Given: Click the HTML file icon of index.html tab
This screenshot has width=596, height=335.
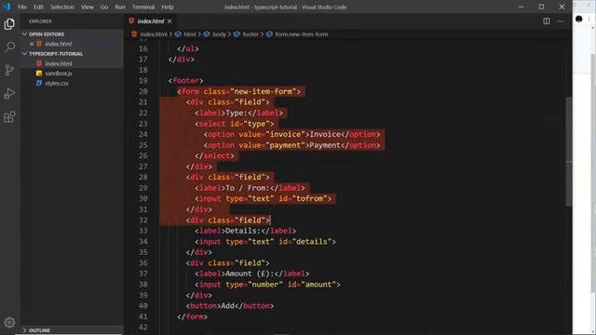Looking at the screenshot, I should [131, 20].
